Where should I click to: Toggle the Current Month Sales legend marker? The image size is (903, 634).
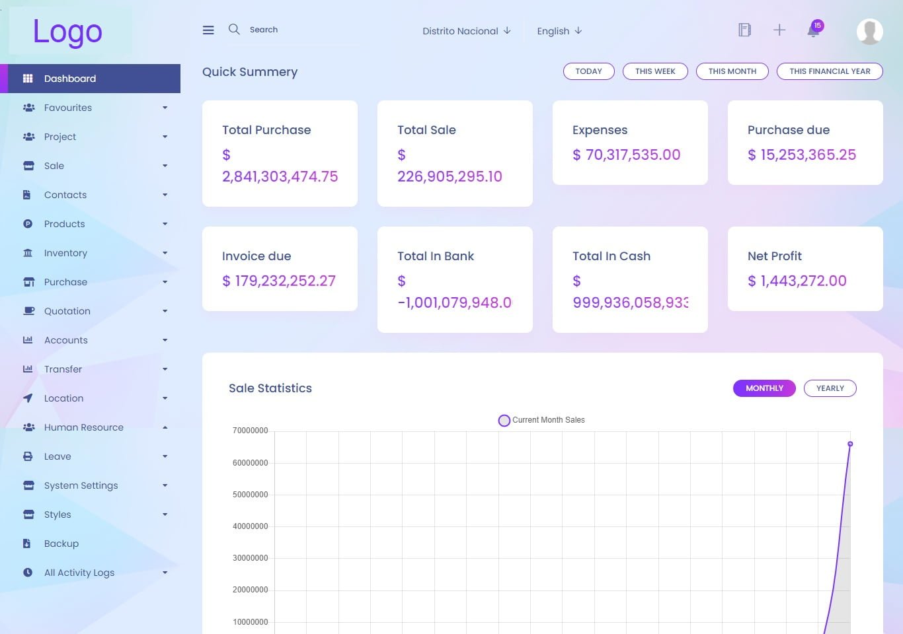[504, 421]
